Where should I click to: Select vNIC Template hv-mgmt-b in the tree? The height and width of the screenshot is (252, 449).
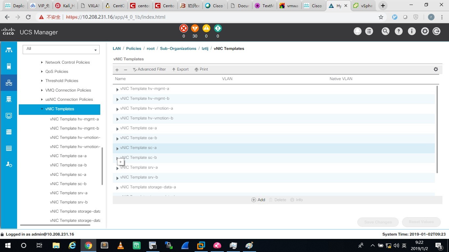point(75,128)
